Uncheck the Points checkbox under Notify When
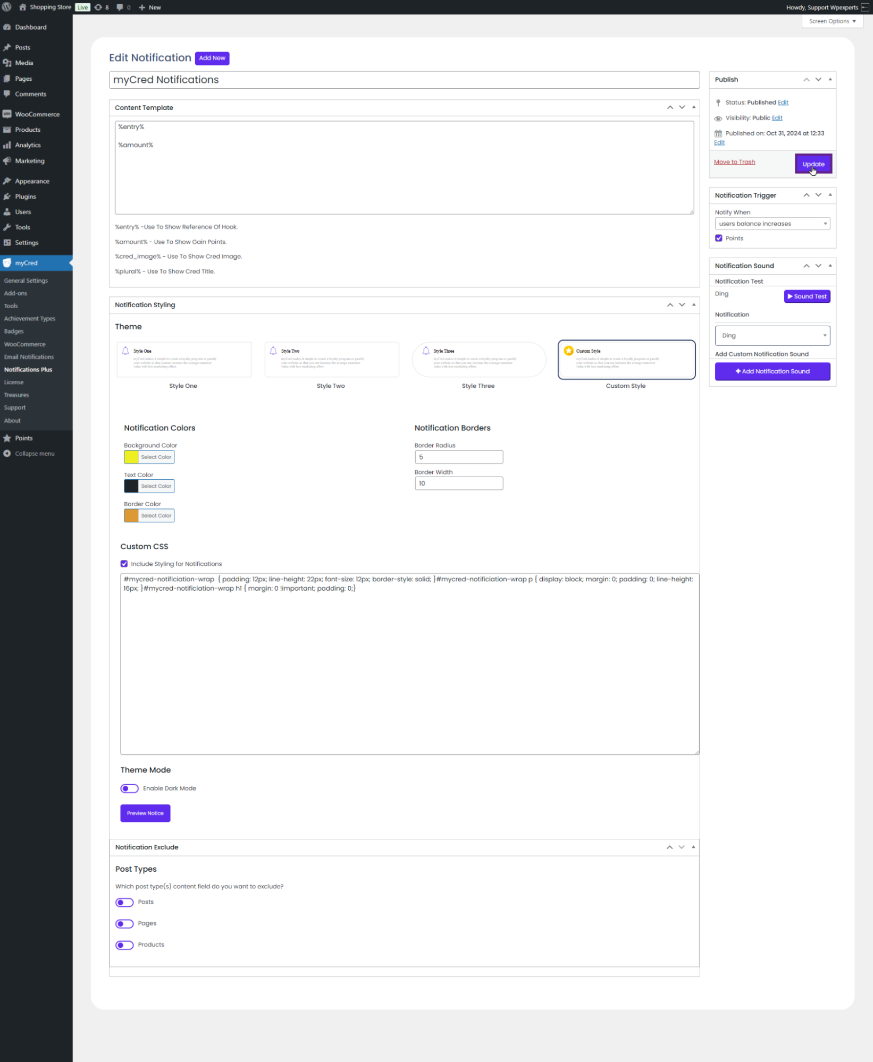This screenshot has width=873, height=1062. (719, 238)
